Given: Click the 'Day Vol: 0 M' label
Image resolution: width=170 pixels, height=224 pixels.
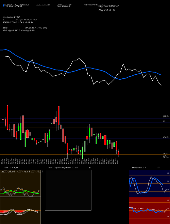Looking at the screenshot, I should [x=107, y=10].
